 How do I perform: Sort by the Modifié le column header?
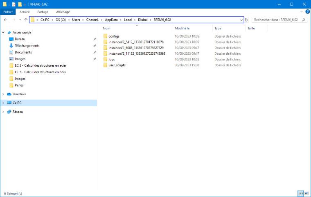click(182, 28)
